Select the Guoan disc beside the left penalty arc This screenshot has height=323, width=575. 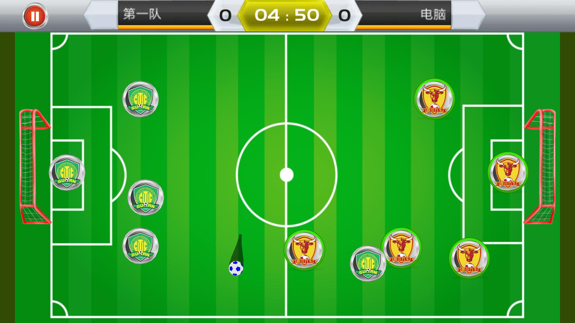coord(146,197)
